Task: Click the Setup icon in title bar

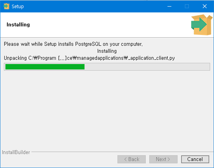Action: point(7,6)
